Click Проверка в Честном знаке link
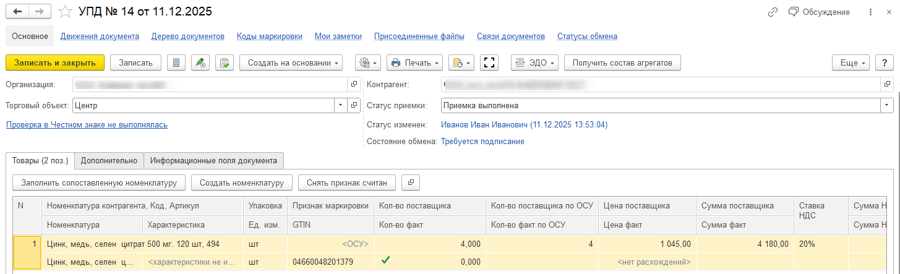This screenshot has width=900, height=274. click(x=87, y=125)
